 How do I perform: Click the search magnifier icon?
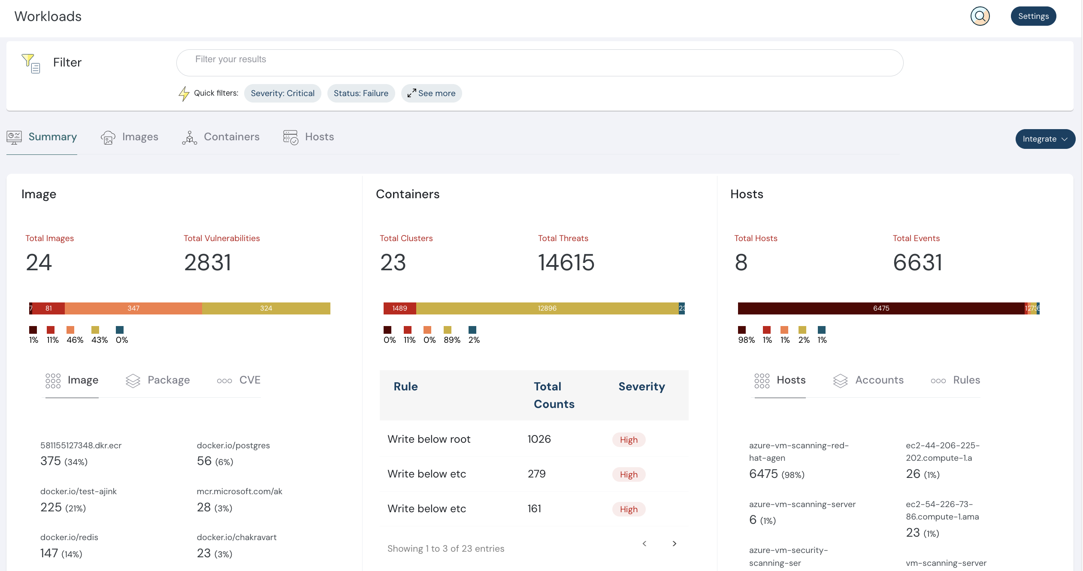click(980, 16)
